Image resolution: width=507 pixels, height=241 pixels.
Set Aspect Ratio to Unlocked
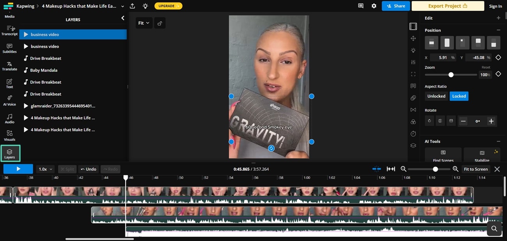point(436,96)
